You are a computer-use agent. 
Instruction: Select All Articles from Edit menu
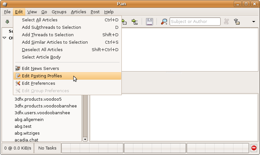(39, 20)
